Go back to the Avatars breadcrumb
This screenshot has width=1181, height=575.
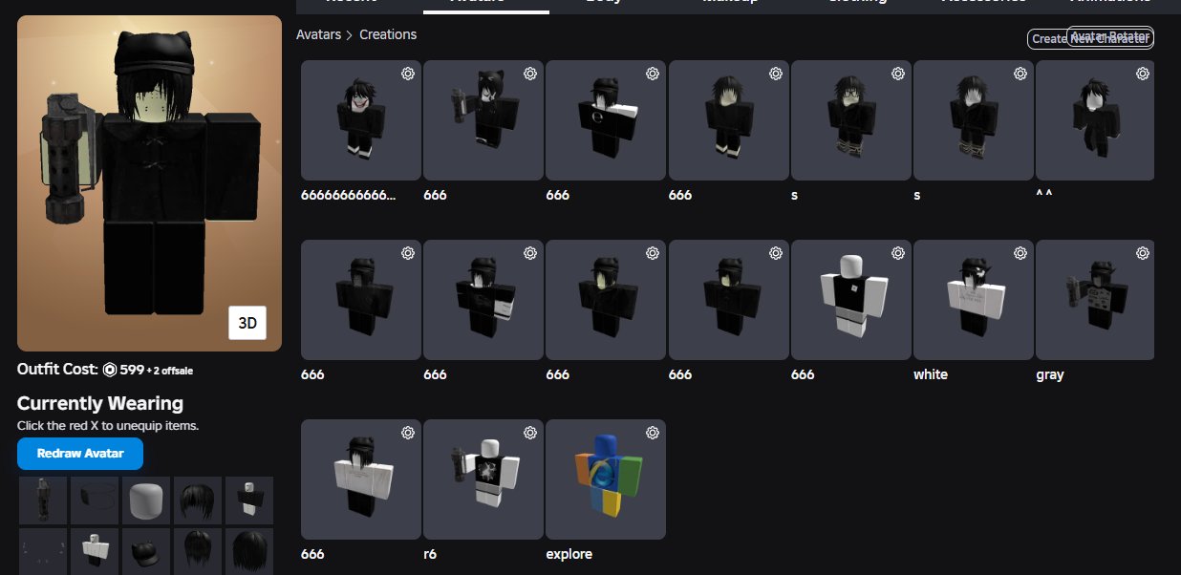(x=318, y=34)
